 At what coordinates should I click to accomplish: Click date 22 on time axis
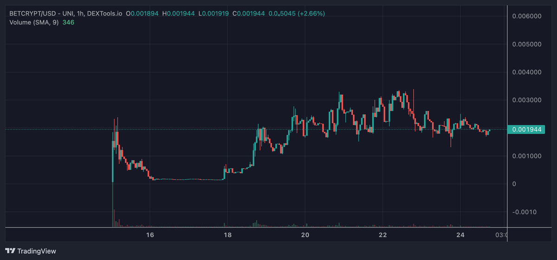[383, 235]
